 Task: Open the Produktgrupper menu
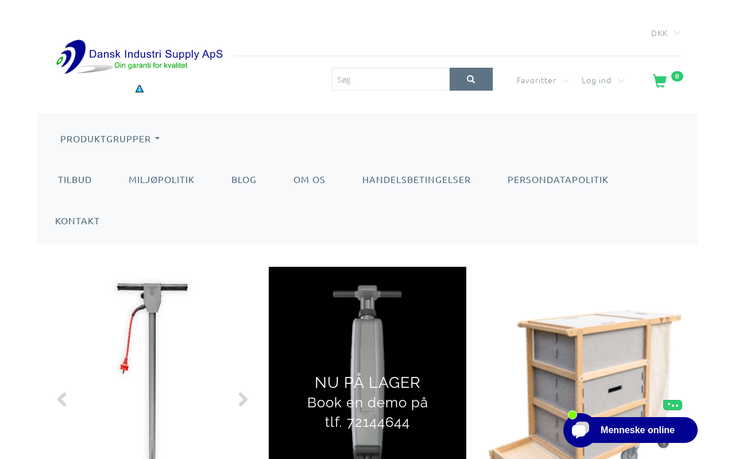[110, 139]
